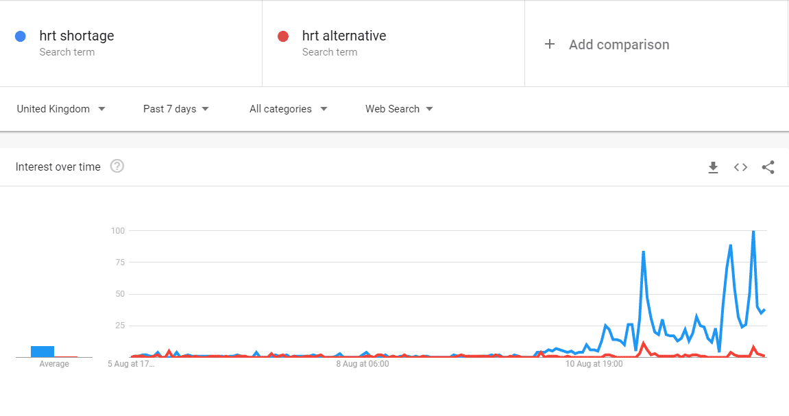The height and width of the screenshot is (416, 789).
Task: Change the Web Search type dropdown
Action: [x=399, y=109]
